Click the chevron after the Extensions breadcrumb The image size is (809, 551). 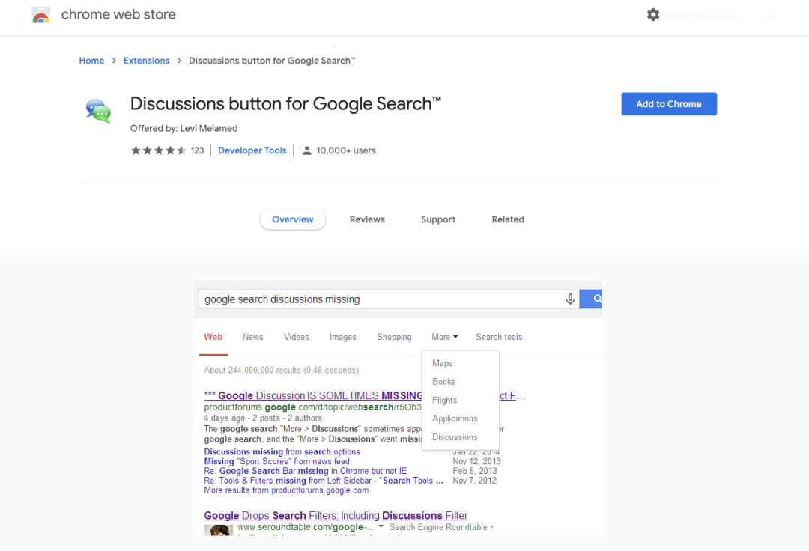(179, 61)
